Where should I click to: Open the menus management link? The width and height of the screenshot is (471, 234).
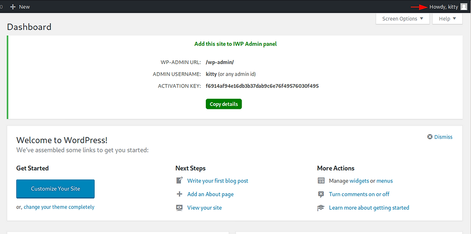point(384,181)
